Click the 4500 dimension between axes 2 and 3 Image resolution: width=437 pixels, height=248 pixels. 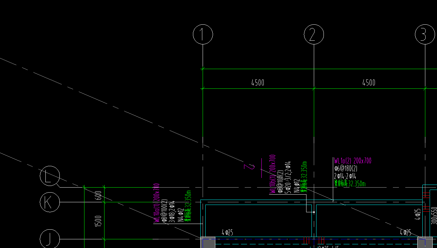click(x=369, y=82)
